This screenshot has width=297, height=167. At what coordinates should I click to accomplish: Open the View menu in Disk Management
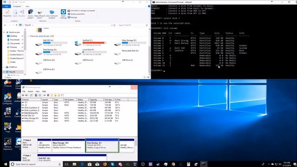(38, 91)
